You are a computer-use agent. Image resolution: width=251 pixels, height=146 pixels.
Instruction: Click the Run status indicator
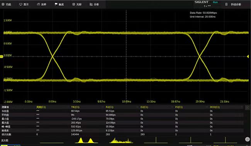tap(215, 2)
